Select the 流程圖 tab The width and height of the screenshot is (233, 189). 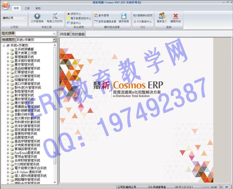tap(65, 34)
